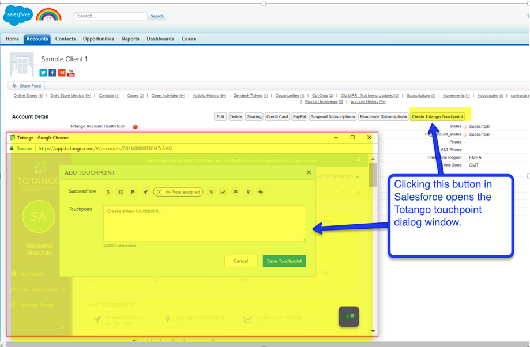Open Revenue Center in Totango sidebar
The width and height of the screenshot is (530, 347).
coord(32,305)
